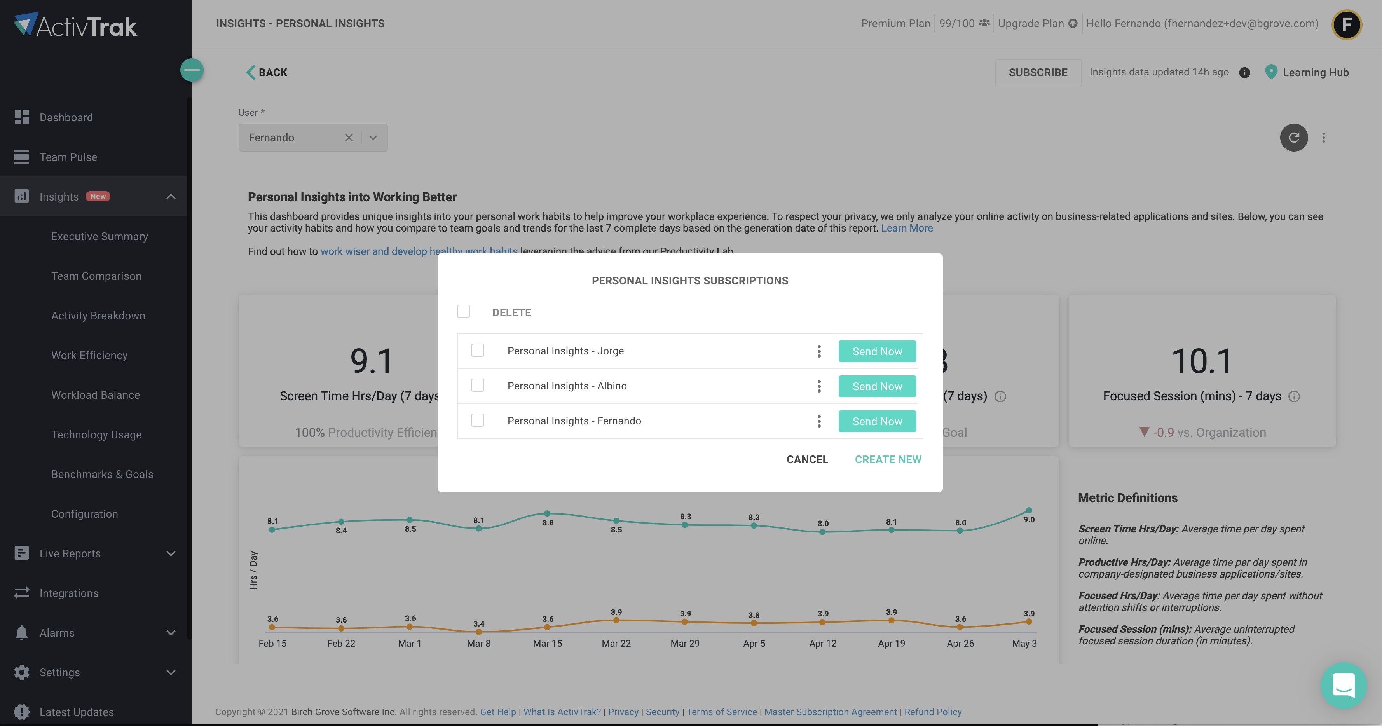
Task: Open the Security footer link
Action: (x=663, y=712)
